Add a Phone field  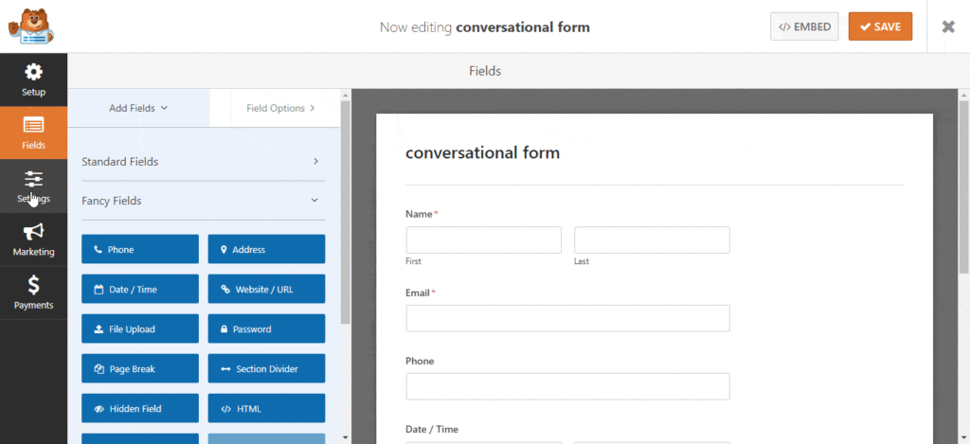(140, 249)
